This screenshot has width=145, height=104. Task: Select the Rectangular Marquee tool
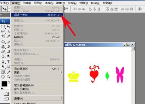point(3,27)
